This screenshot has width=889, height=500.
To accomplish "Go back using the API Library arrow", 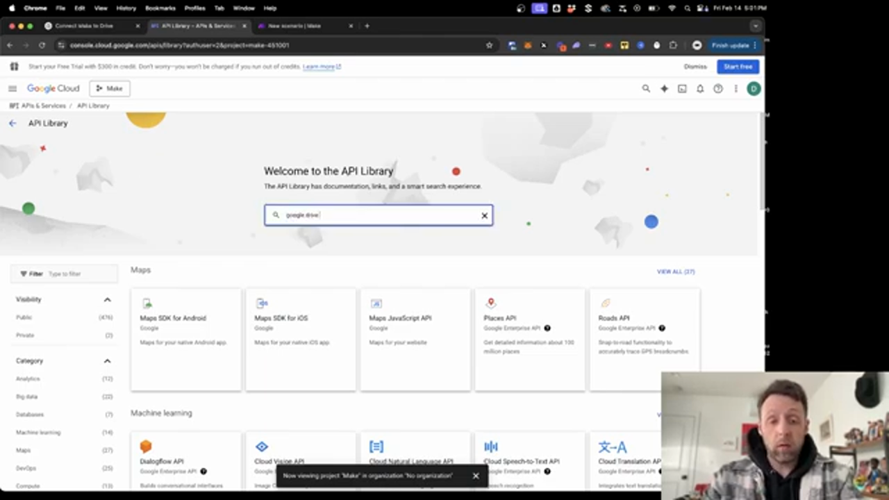I will (13, 123).
